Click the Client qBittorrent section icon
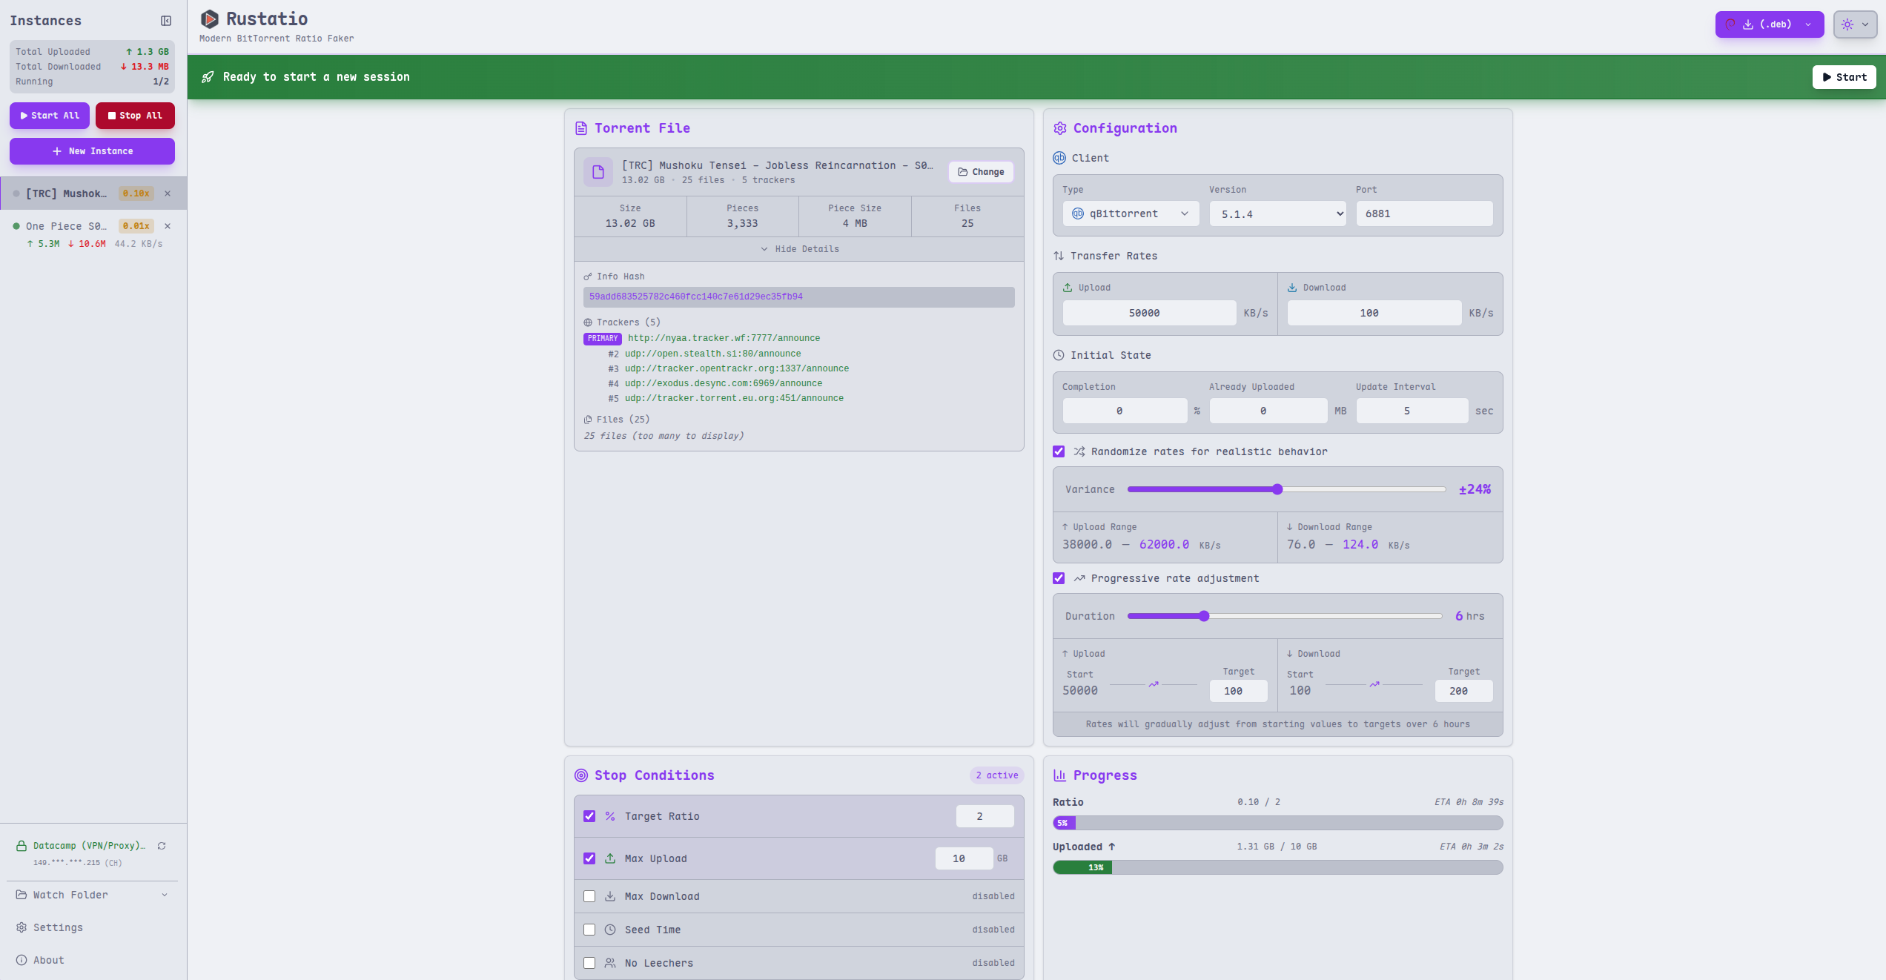 [x=1059, y=158]
